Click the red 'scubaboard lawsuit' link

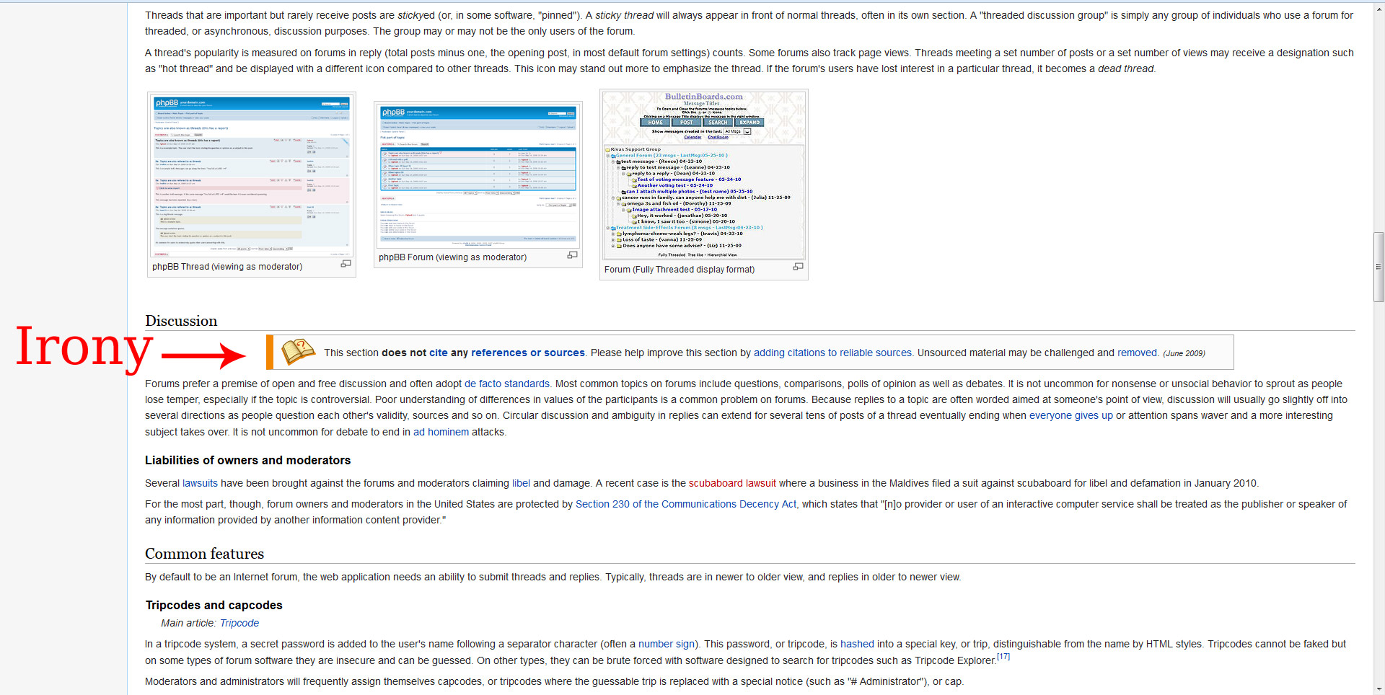pos(731,483)
